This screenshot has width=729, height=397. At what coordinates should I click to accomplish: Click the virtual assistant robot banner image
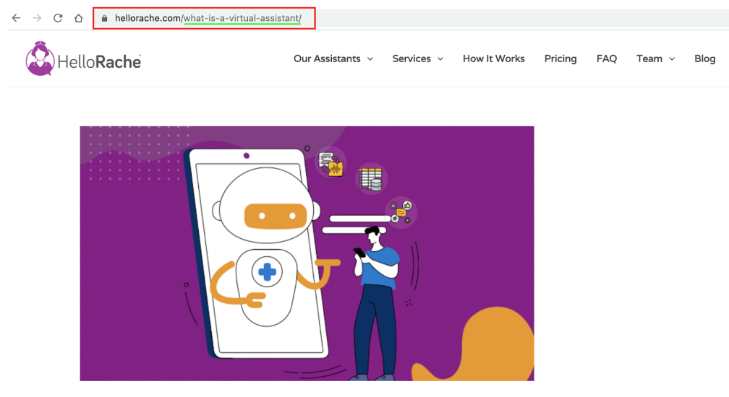pos(307,253)
